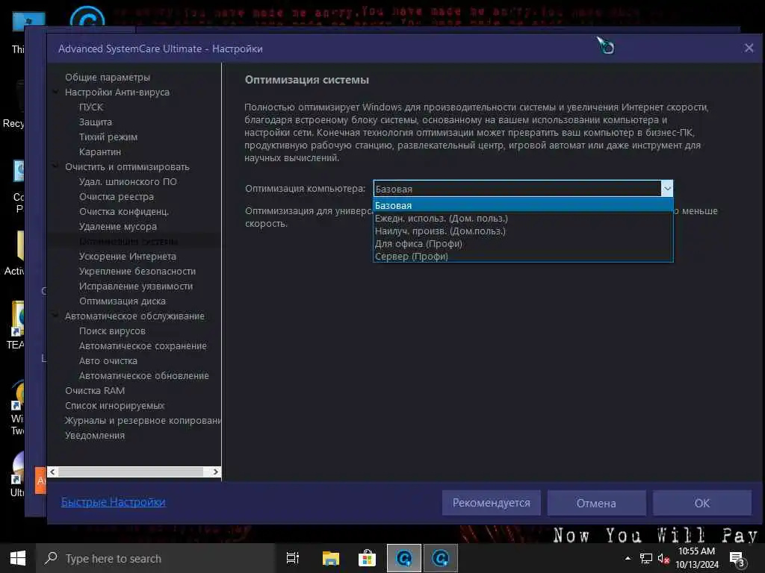
Task: Open Общие параметры settings
Action: pyautogui.click(x=108, y=77)
